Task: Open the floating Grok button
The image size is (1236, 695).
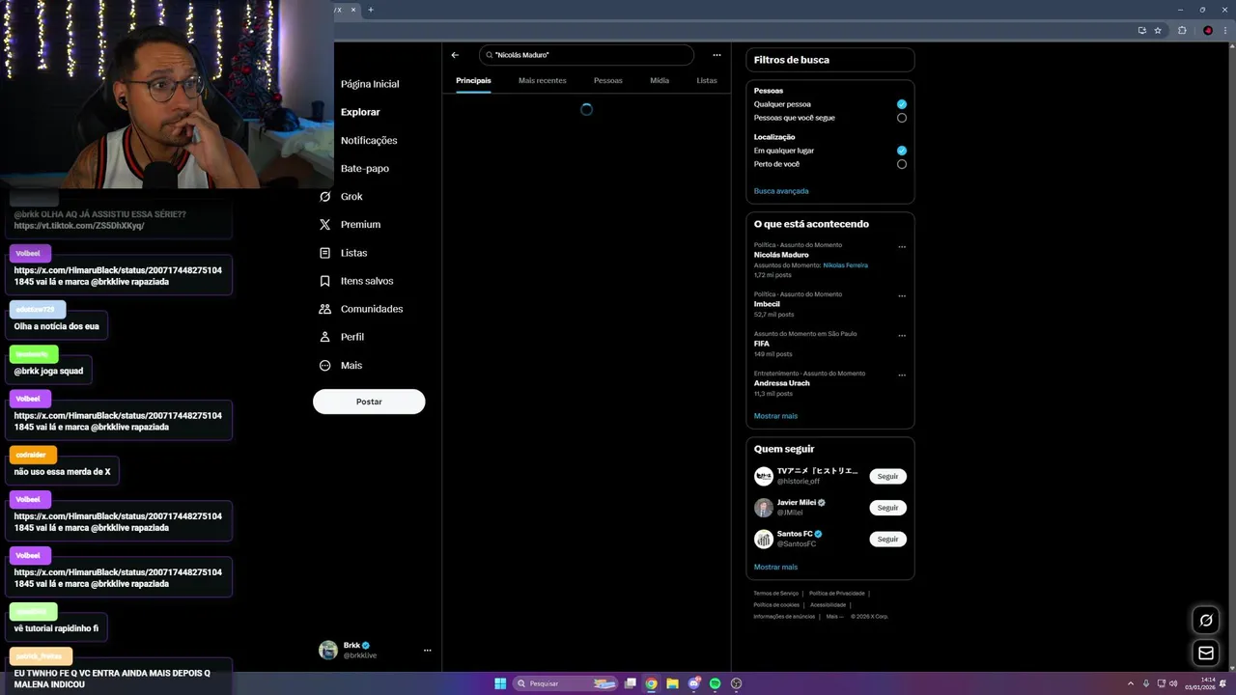Action: (x=1205, y=620)
